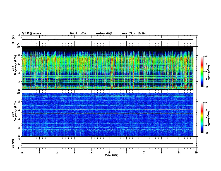Click the log(PSD) unit label beside ch.1 color bar
The height and width of the screenshot is (171, 221).
click(x=209, y=73)
